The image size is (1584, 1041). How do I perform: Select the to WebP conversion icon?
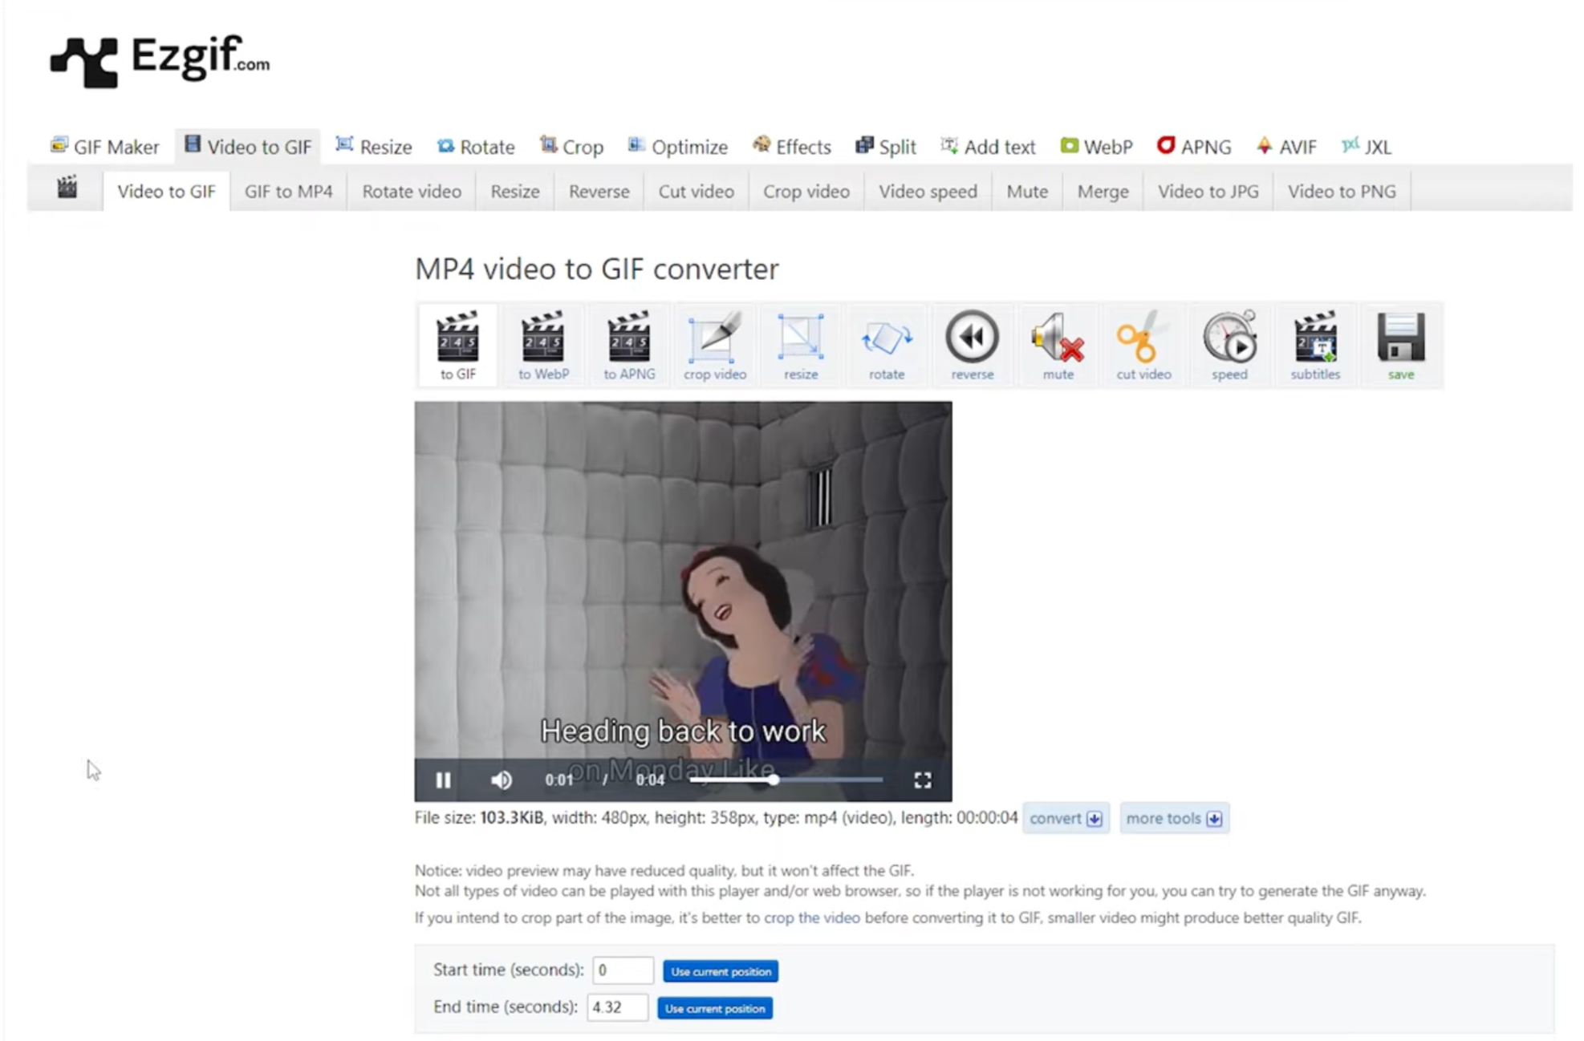click(544, 343)
